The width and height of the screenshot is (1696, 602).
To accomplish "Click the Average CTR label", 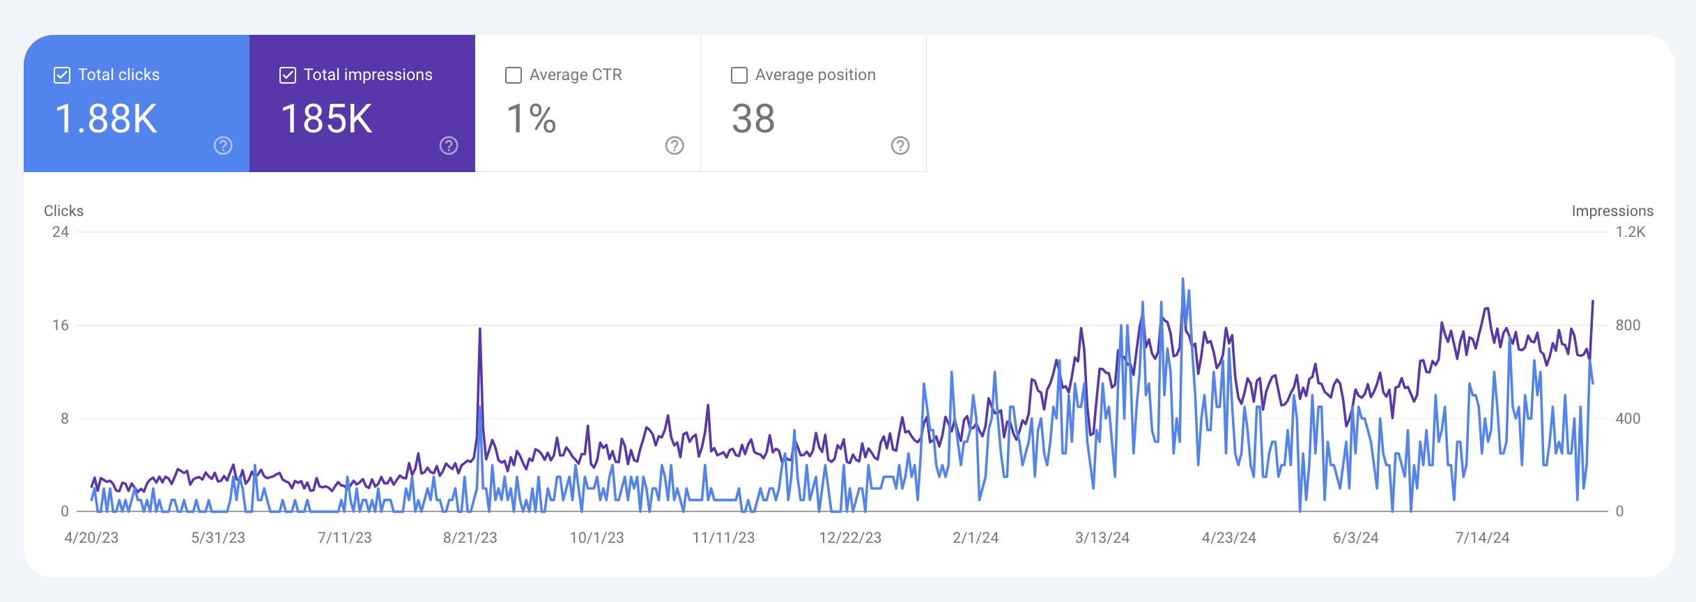I will pos(576,75).
